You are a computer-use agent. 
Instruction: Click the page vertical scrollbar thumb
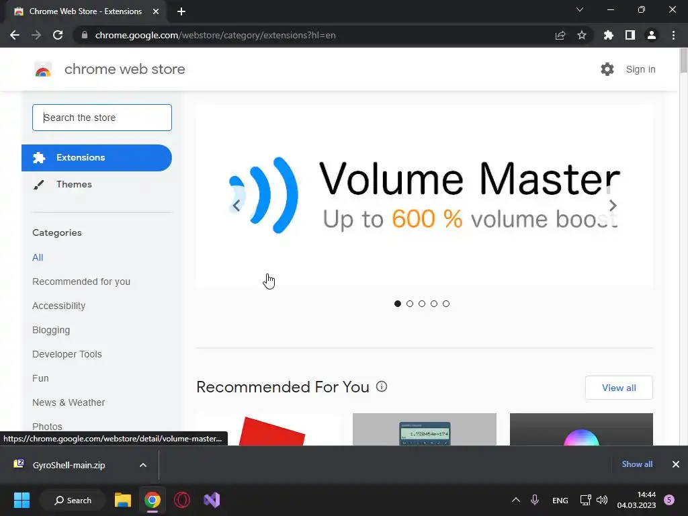683,60
